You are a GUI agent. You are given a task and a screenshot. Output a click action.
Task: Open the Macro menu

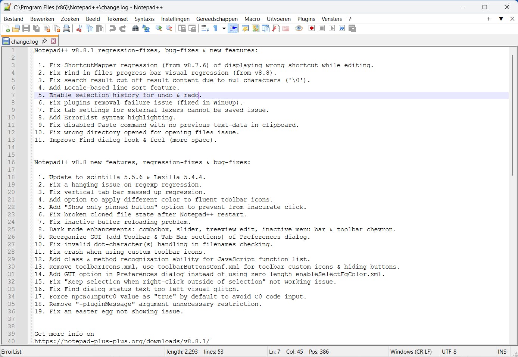pos(252,19)
